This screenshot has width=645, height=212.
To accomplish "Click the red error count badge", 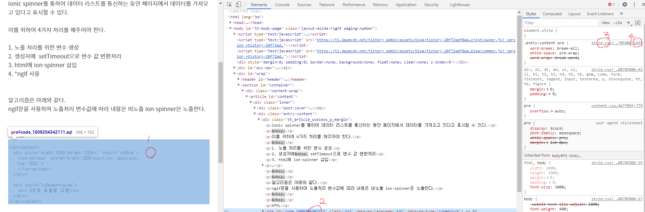I will pyautogui.click(x=611, y=4).
